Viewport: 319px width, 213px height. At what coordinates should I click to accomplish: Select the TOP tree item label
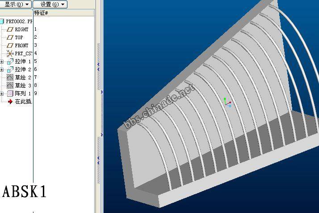19,37
